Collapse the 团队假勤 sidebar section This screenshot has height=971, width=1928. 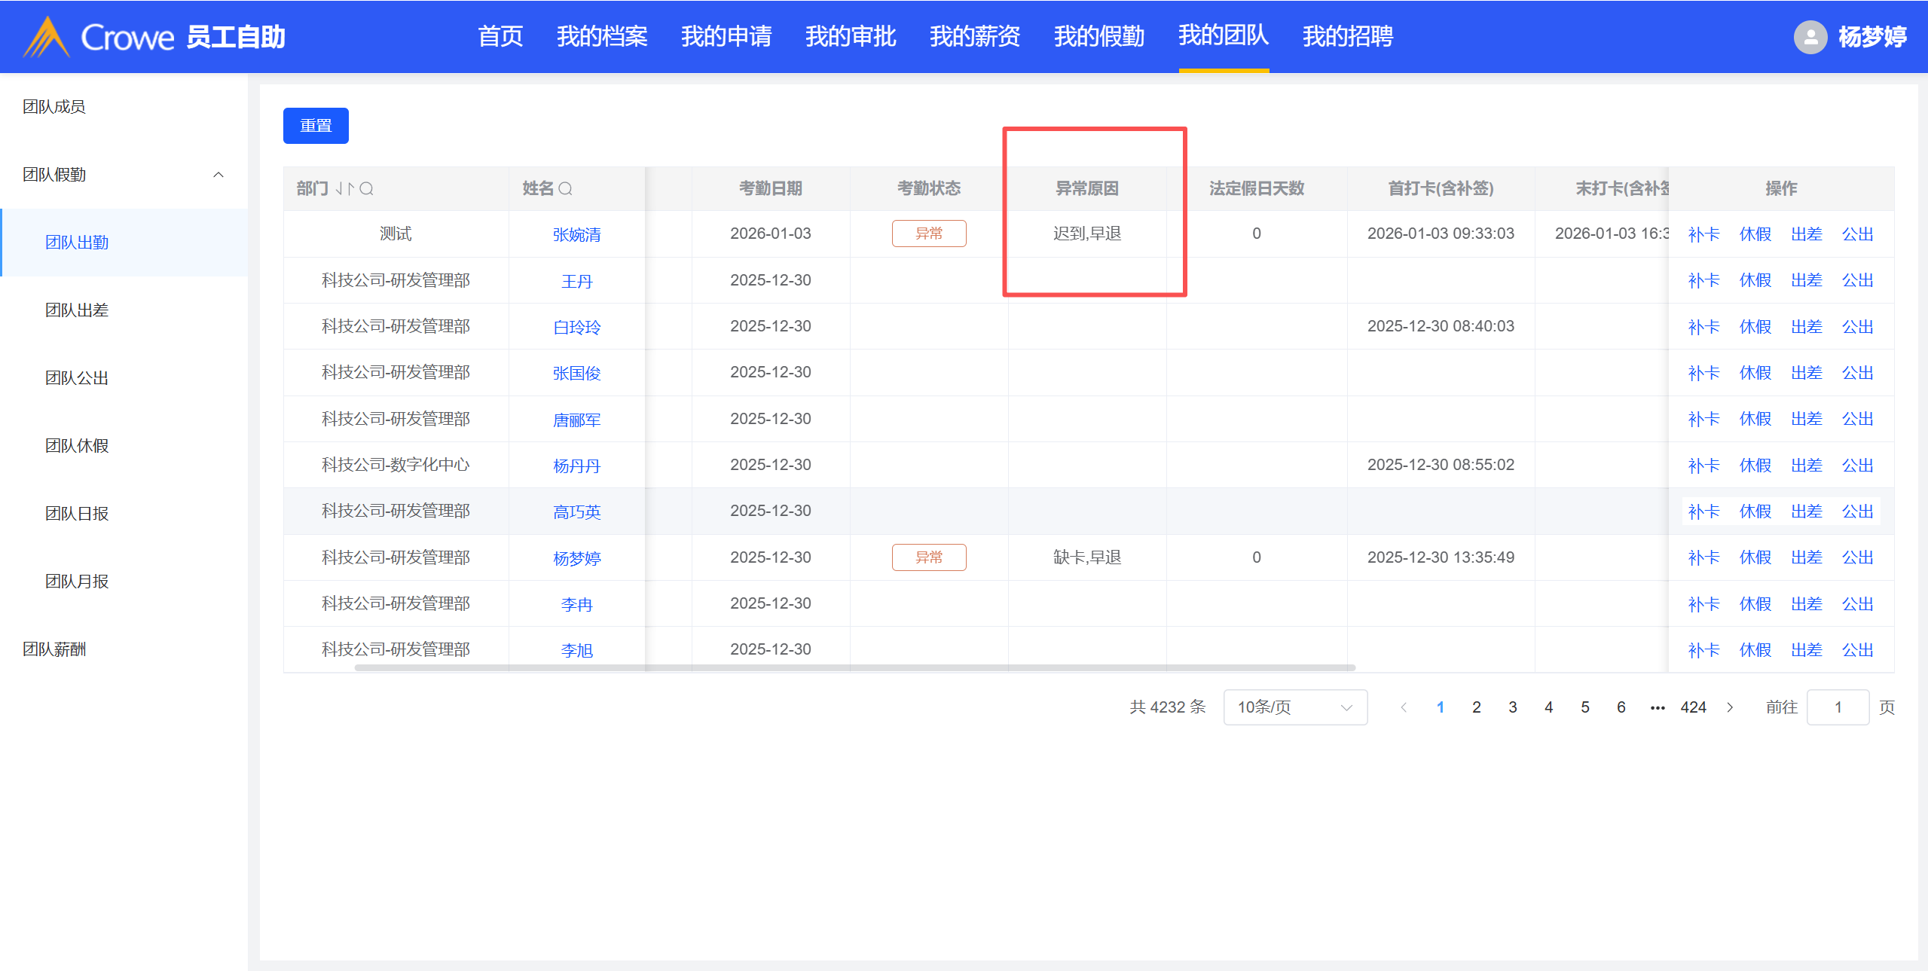click(218, 175)
